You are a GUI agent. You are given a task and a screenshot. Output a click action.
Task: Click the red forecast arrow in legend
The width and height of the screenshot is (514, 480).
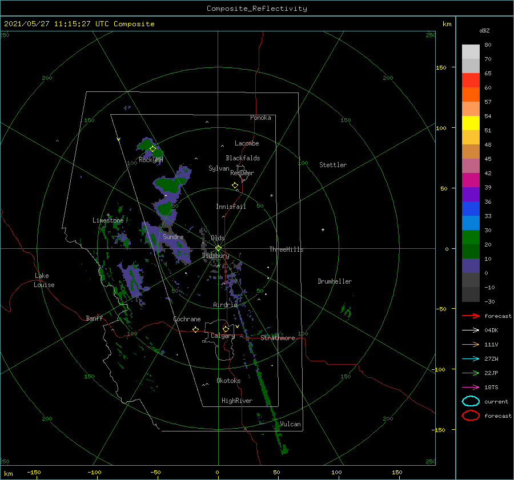pyautogui.click(x=471, y=316)
